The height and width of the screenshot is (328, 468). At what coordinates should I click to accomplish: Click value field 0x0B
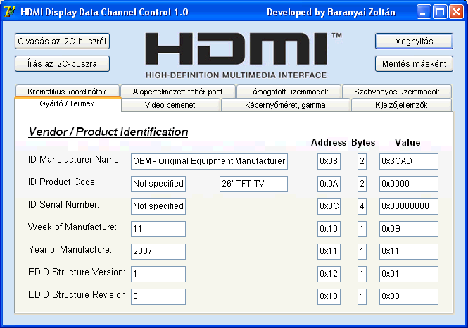click(x=409, y=229)
